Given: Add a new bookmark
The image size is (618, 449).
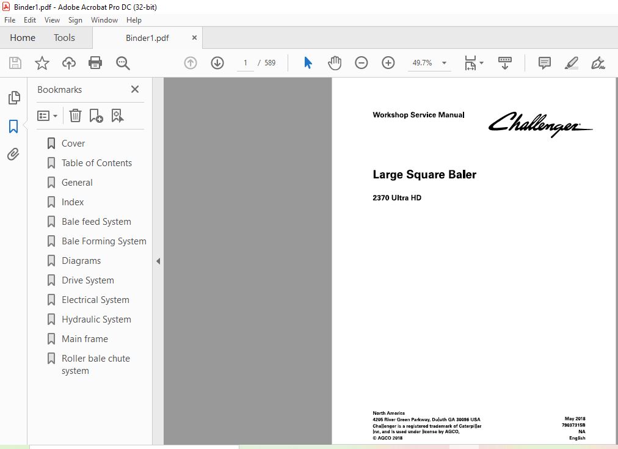Looking at the screenshot, I should click(x=96, y=116).
